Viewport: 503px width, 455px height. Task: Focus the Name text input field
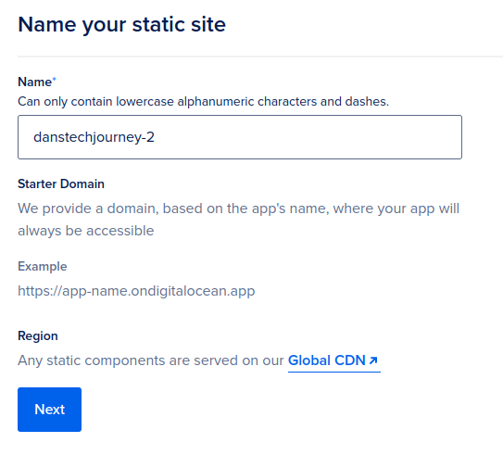pos(240,137)
